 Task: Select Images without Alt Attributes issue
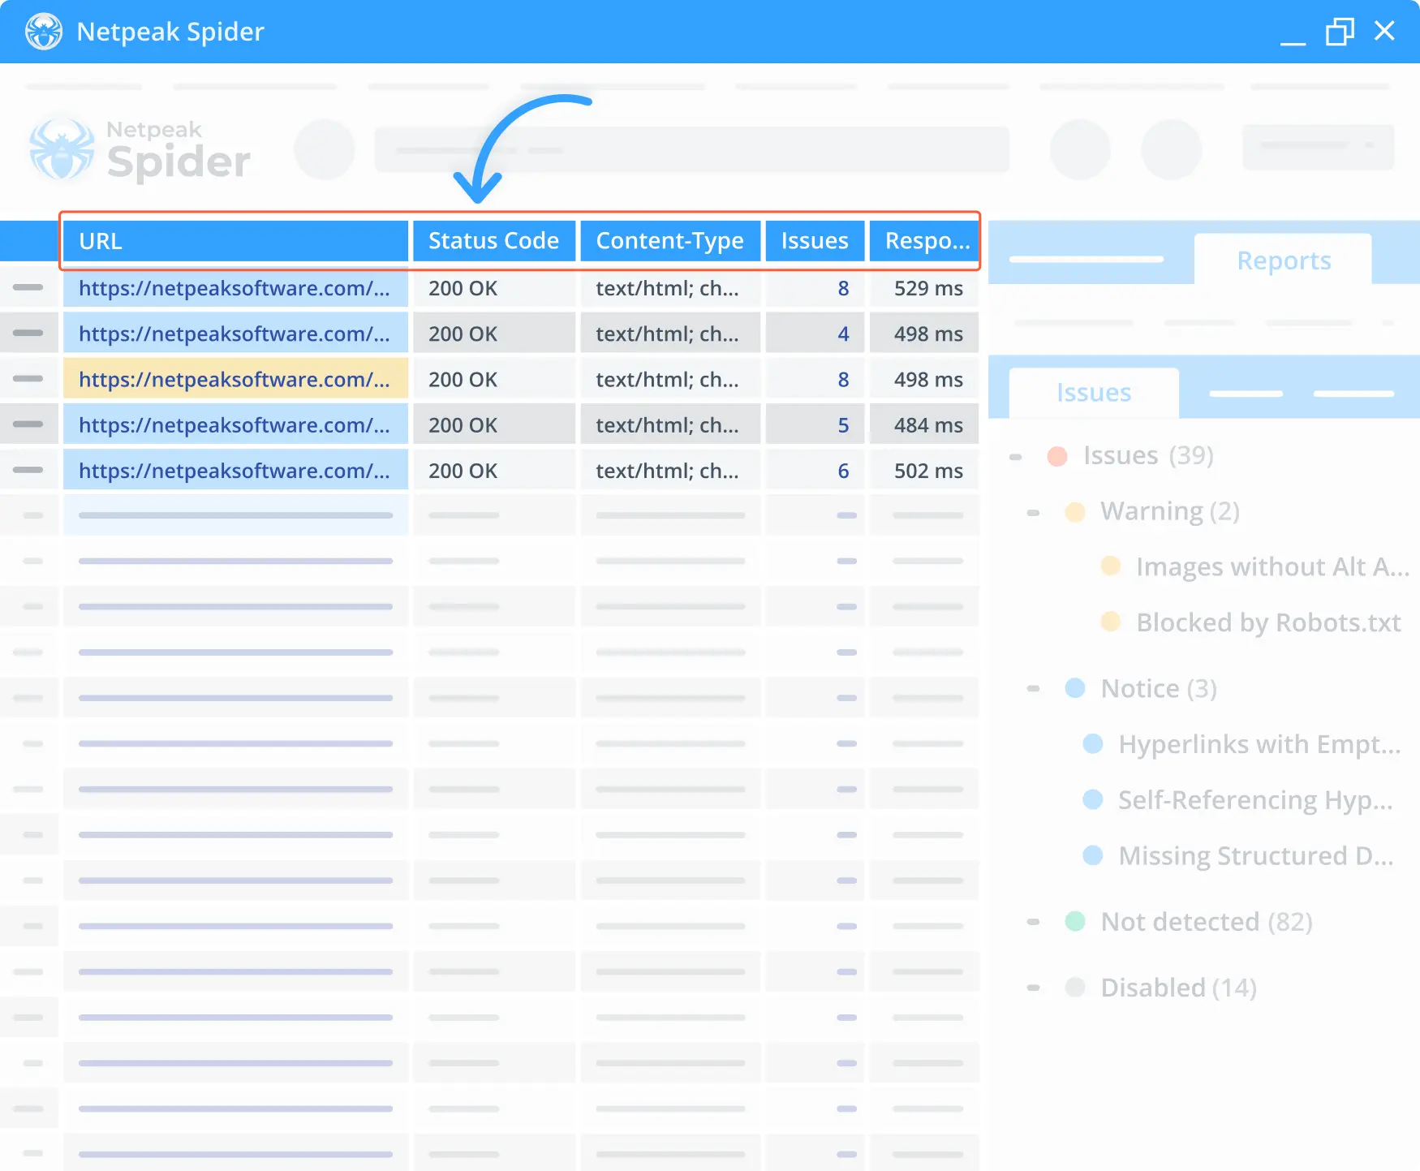point(1272,566)
